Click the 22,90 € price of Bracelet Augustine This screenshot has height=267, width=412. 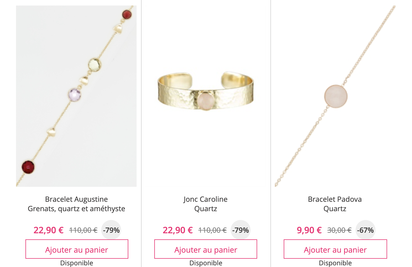point(49,230)
